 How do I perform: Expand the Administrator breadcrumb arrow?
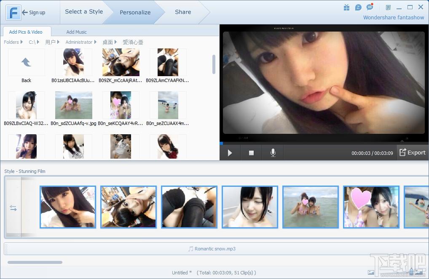pyautogui.click(x=96, y=42)
